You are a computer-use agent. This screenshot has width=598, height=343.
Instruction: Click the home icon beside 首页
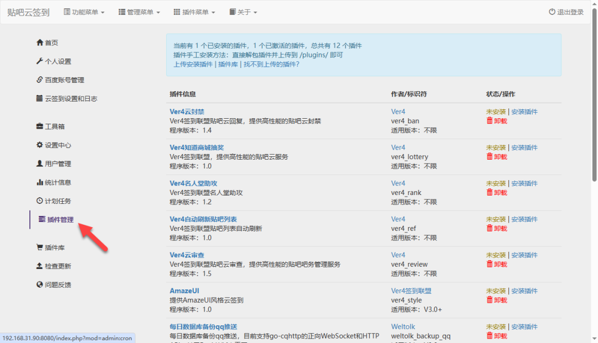(39, 43)
